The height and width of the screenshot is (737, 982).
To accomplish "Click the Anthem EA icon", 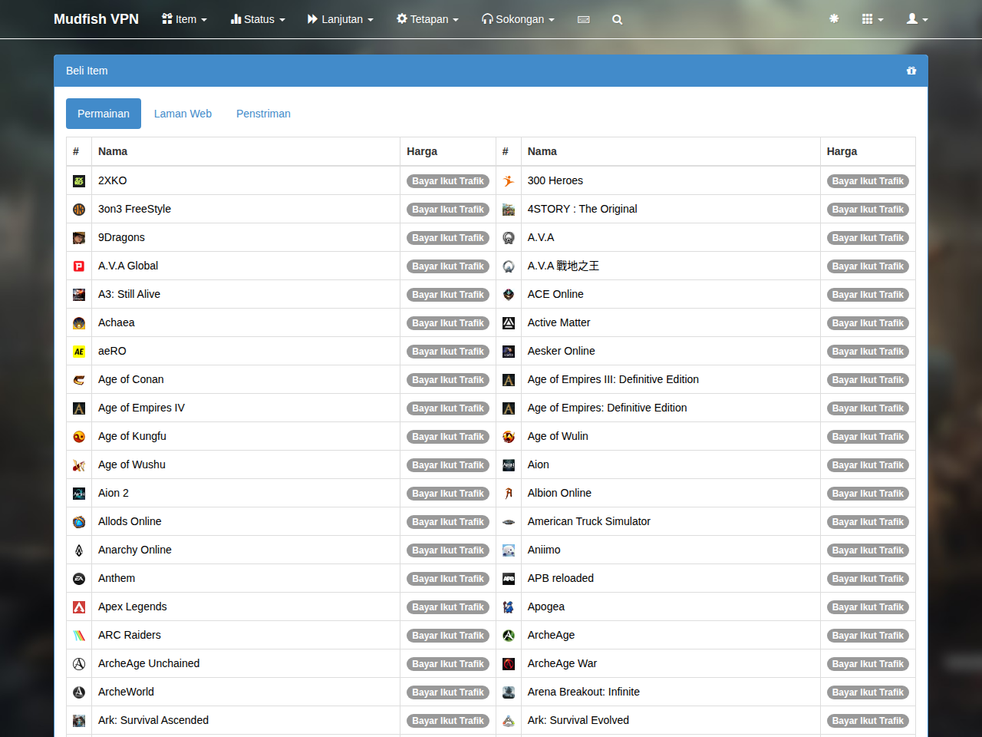I will point(79,579).
